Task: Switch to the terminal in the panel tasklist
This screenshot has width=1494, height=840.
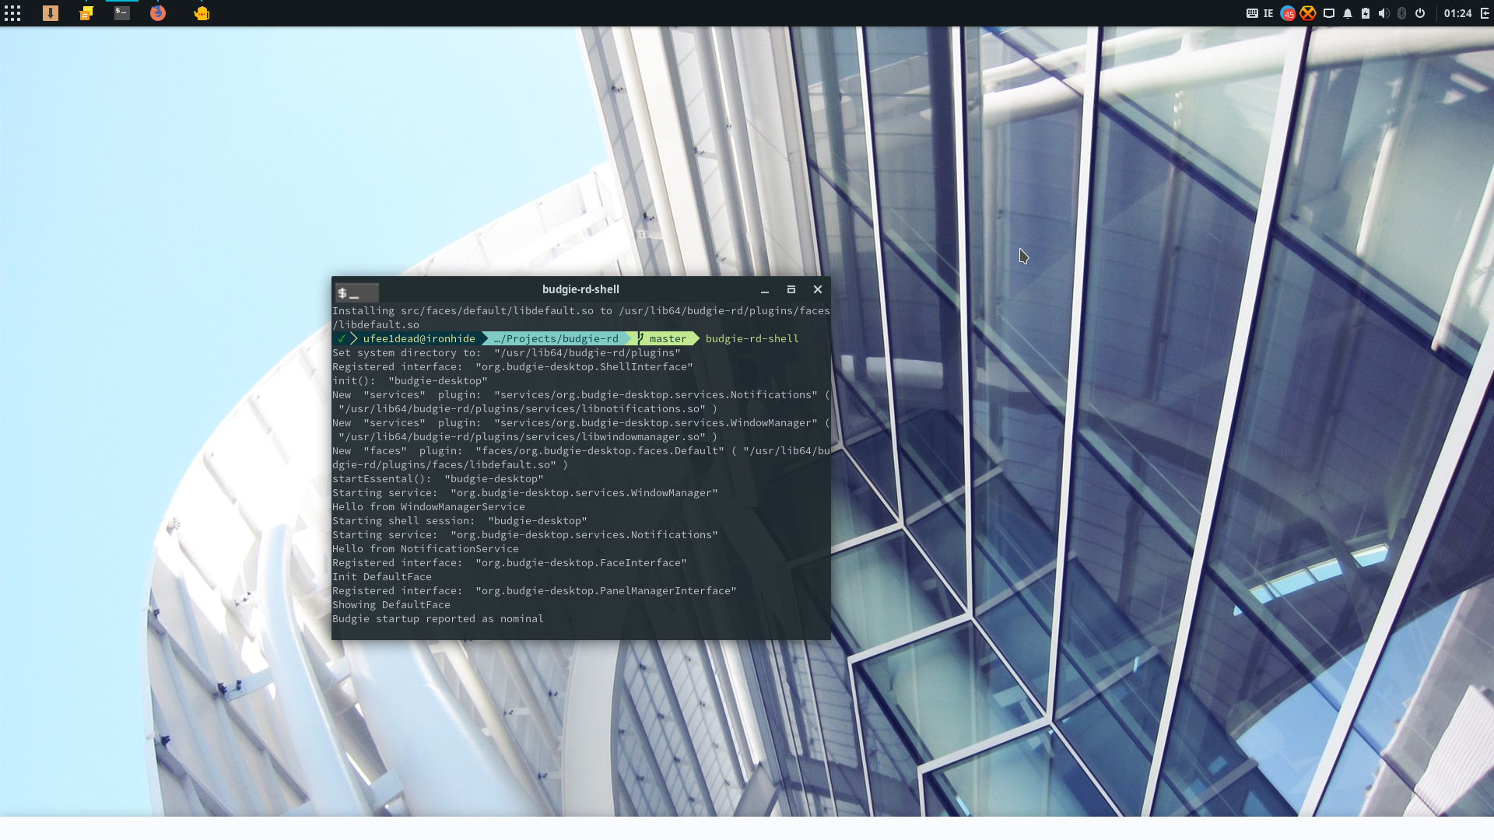Action: tap(122, 13)
